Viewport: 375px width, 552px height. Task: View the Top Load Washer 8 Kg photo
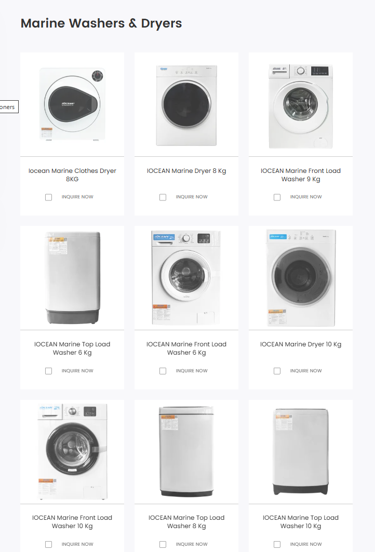pos(186,452)
